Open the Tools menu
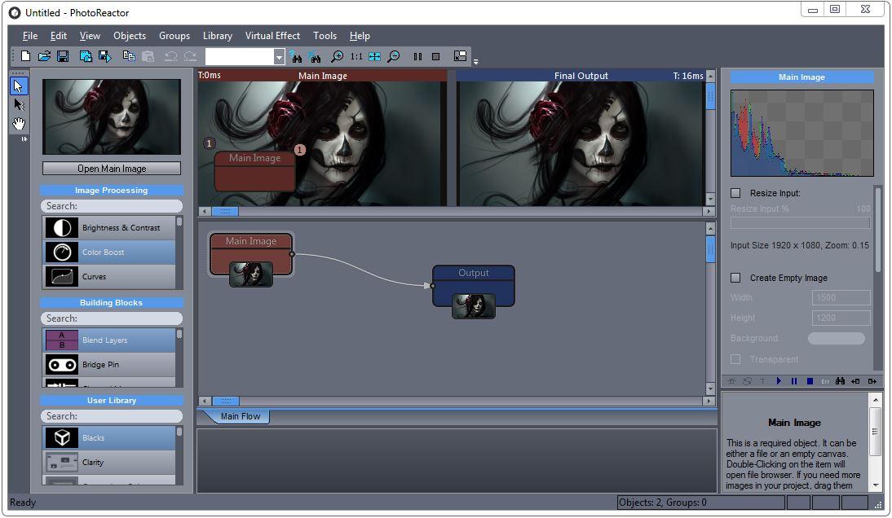Screen dimensions: 892x518 pyautogui.click(x=325, y=36)
